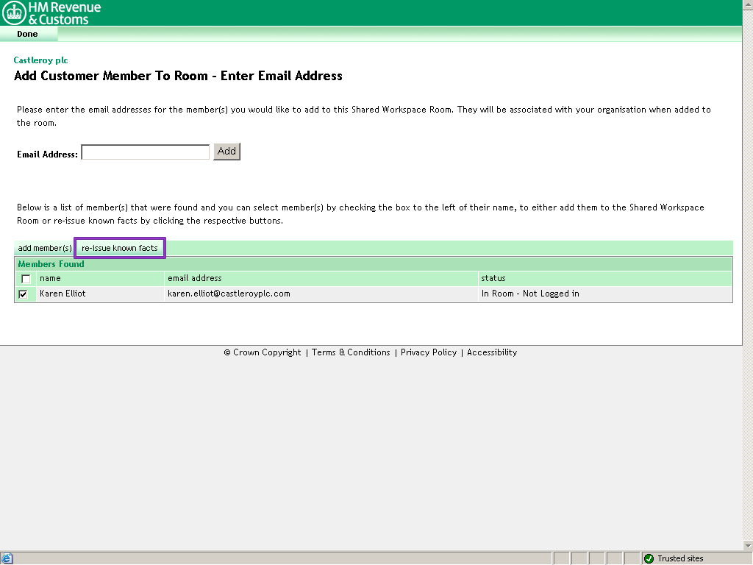This screenshot has height=565, width=753.
Task: Click the green Trusted sites checkmark icon
Action: pyautogui.click(x=649, y=558)
